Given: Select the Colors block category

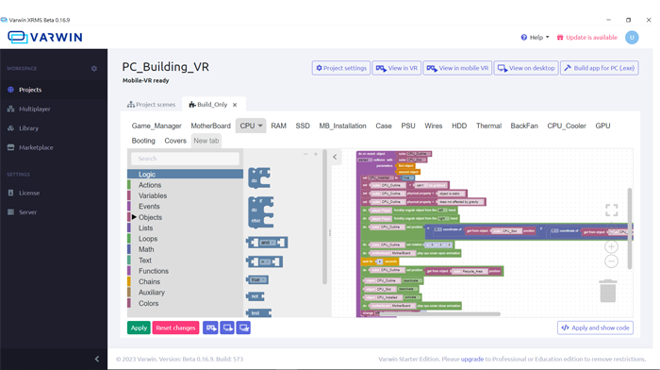Looking at the screenshot, I should [185, 303].
